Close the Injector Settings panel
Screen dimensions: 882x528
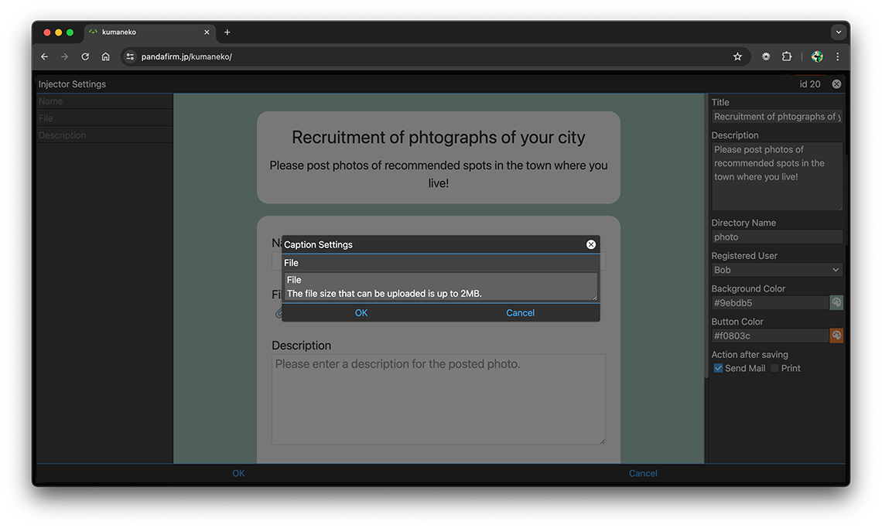[836, 84]
